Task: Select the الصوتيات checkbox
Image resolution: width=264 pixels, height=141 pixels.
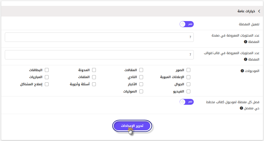Action: (141, 91)
